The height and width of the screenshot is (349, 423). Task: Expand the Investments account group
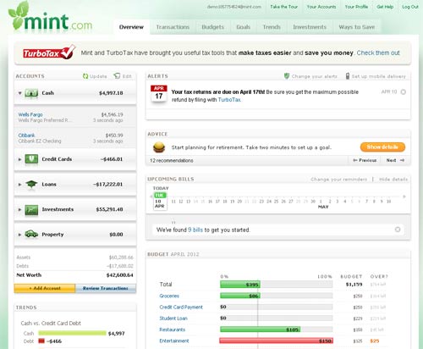click(19, 209)
